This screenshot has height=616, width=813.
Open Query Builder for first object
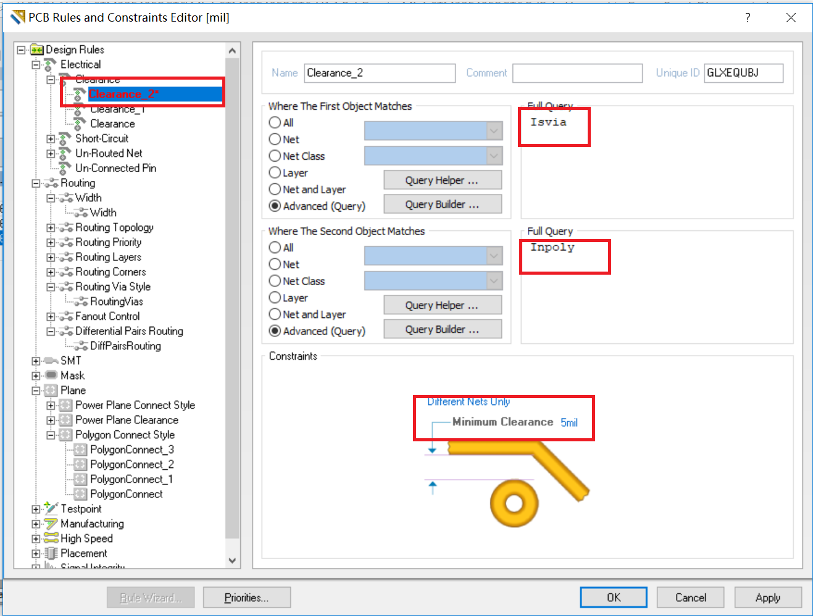coord(442,204)
